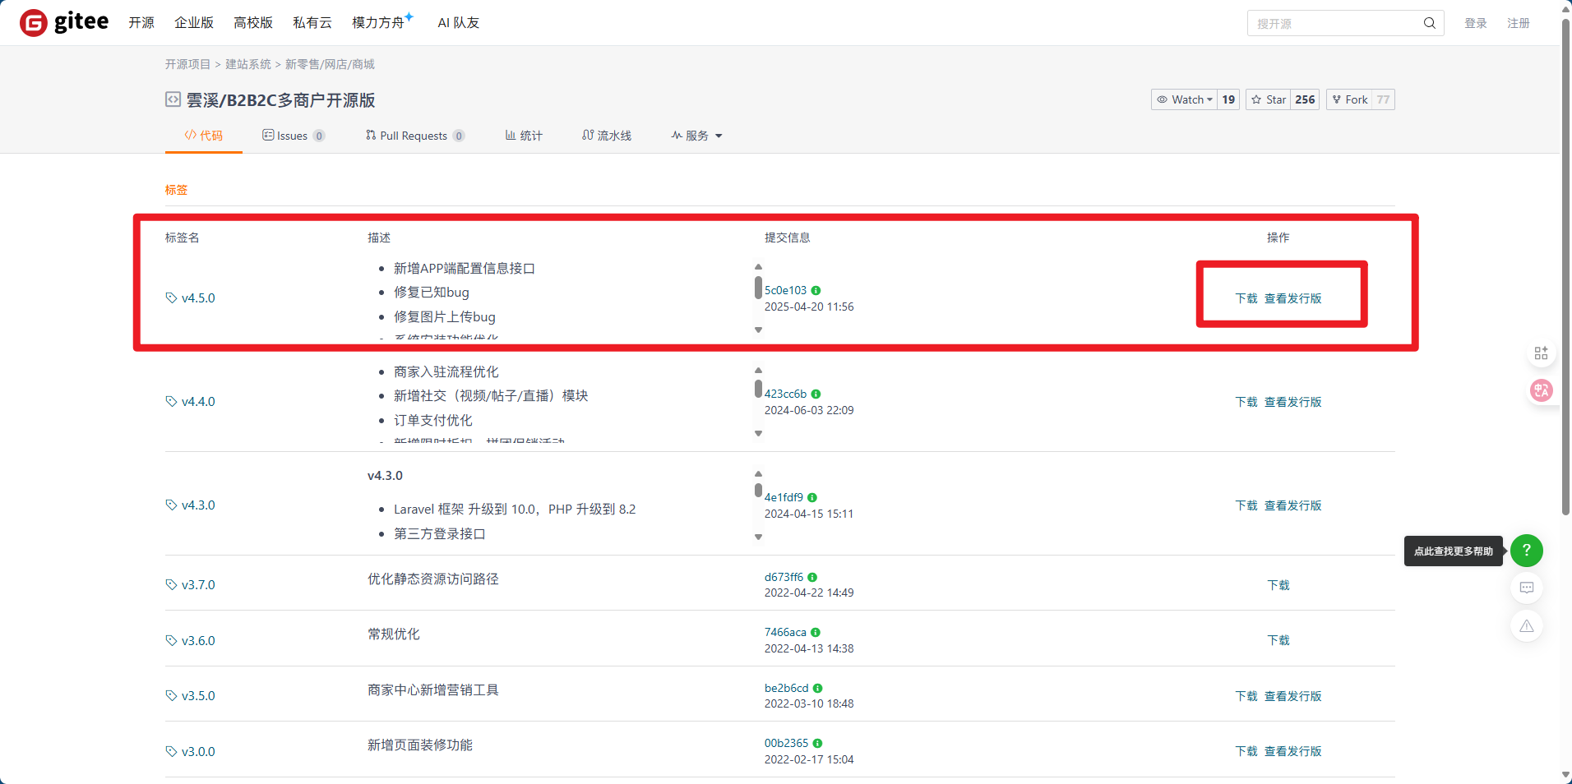1572x784 pixels.
Task: Click green status icon next to 00b2365
Action: tap(818, 743)
